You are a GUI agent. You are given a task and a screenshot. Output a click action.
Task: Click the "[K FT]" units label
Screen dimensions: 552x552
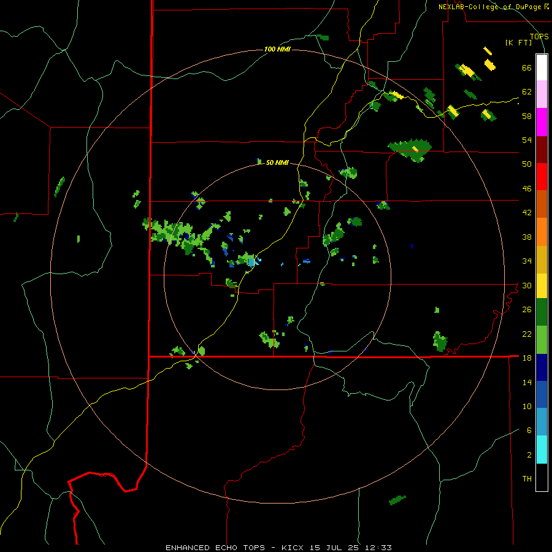pyautogui.click(x=518, y=43)
